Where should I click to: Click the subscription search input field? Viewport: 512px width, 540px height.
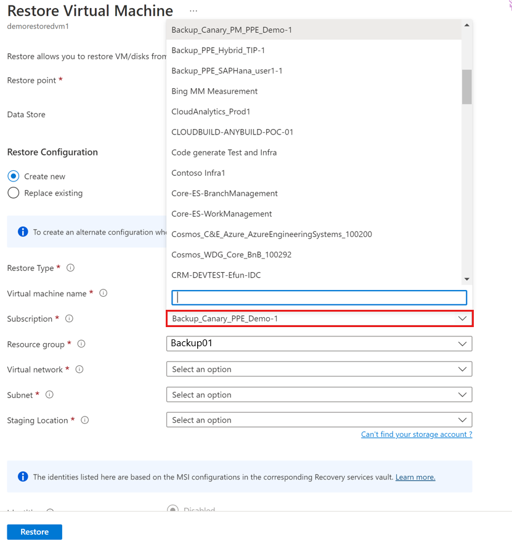[x=319, y=297]
